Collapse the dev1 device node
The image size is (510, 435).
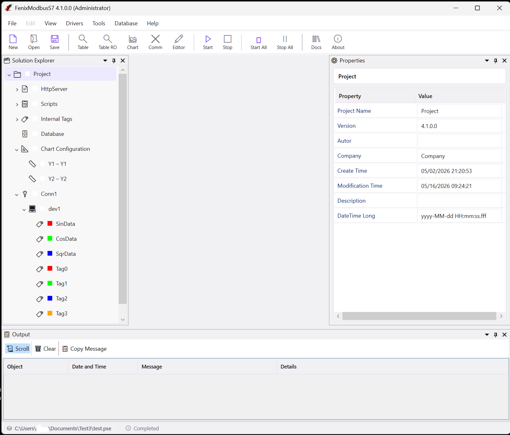(24, 210)
